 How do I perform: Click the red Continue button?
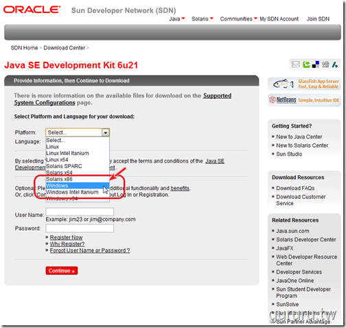click(62, 270)
